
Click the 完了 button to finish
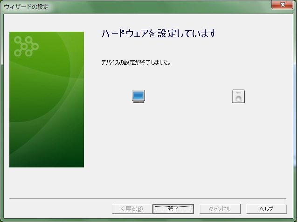pyautogui.click(x=173, y=209)
